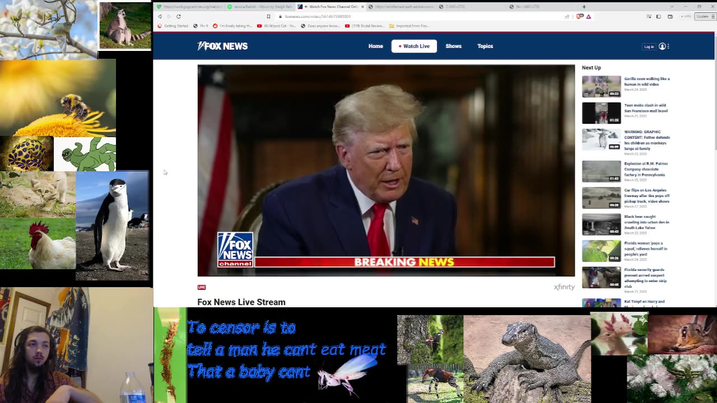Open the father defends children from monkeys video

coord(601,139)
